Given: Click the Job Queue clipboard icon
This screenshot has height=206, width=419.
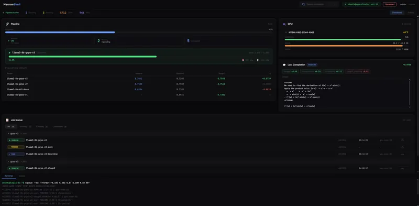Looking at the screenshot, I should pos(7,120).
